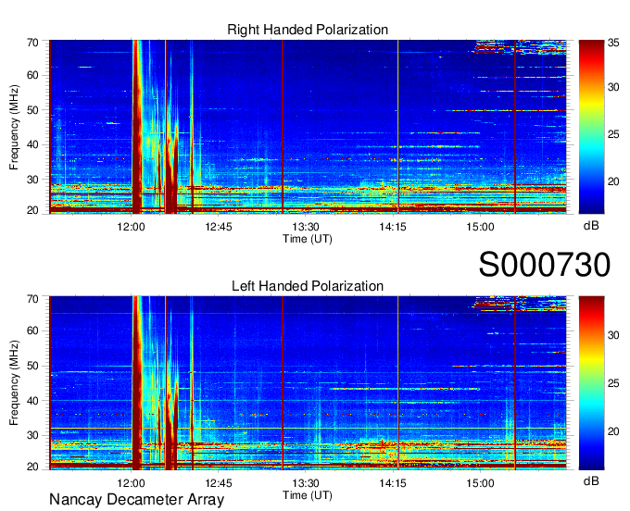Click the "40" frequency tick of Left Handed plot
The width and height of the screenshot is (630, 511).
click(32, 401)
